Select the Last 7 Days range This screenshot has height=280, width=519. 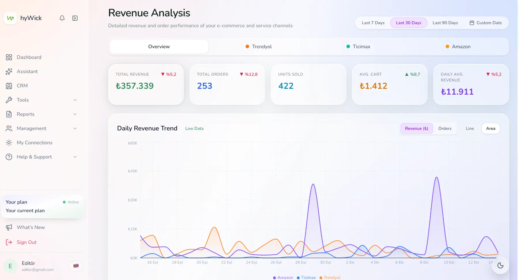coord(373,23)
